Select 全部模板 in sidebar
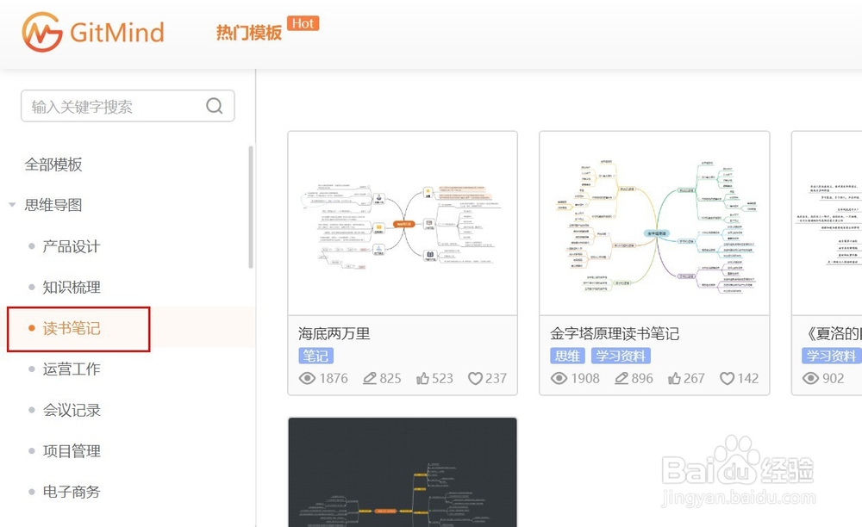Viewport: 862px width, 527px height. pos(53,164)
